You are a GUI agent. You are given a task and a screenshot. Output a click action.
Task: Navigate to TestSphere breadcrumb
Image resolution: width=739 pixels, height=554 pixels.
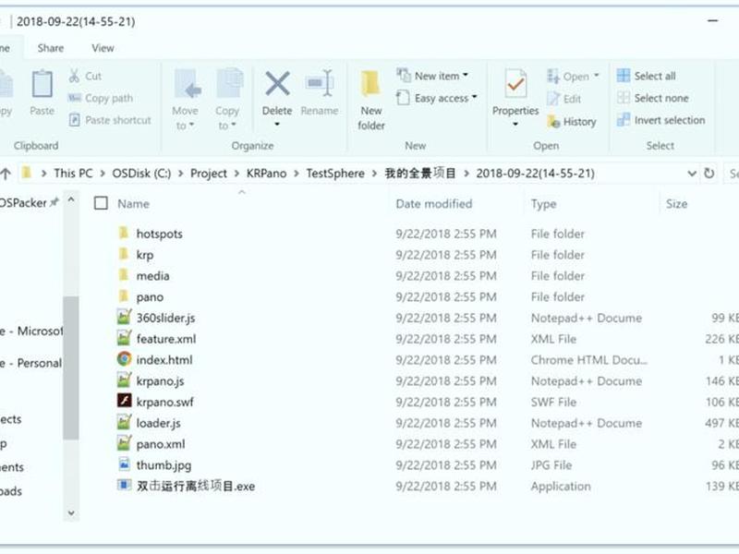(x=335, y=174)
